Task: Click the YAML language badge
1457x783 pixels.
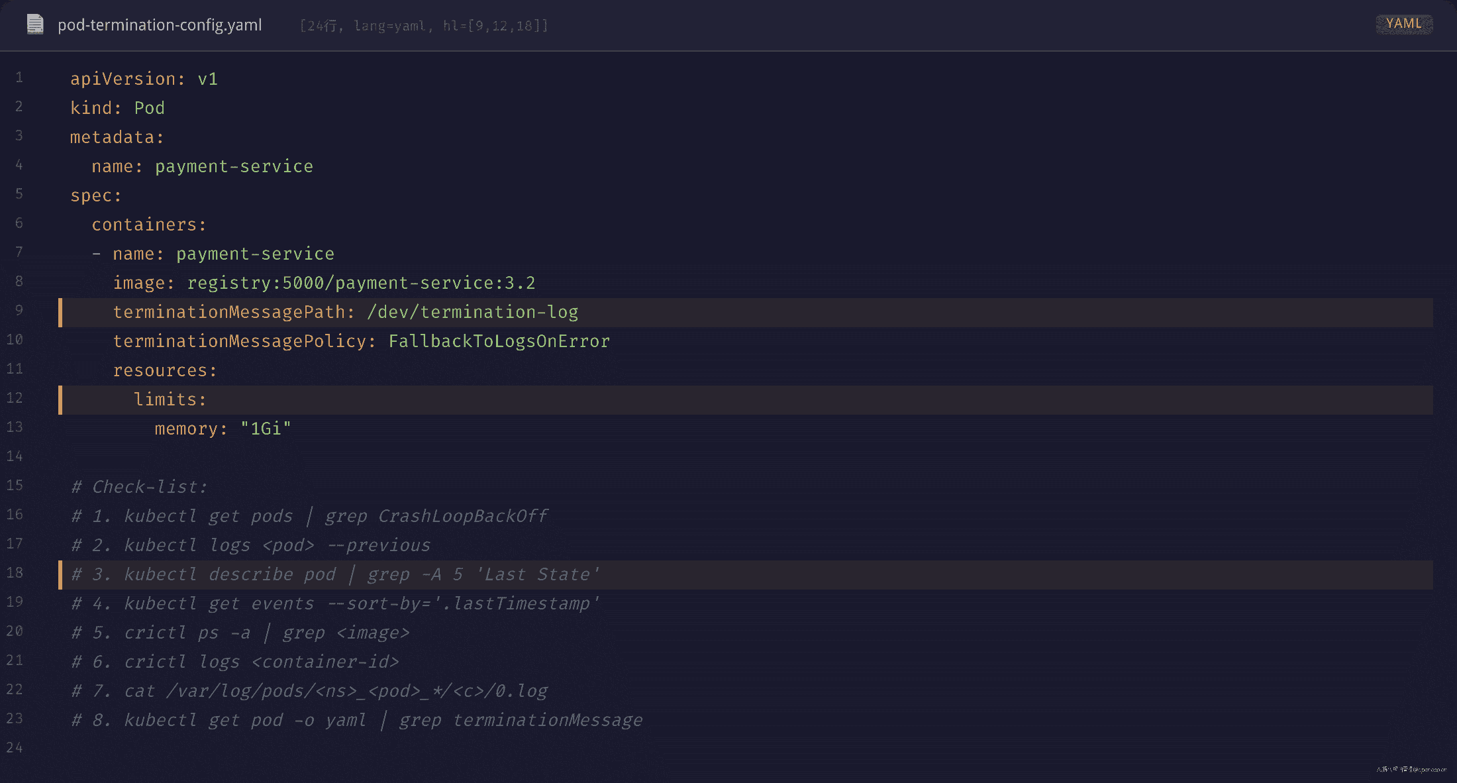Action: [1404, 24]
